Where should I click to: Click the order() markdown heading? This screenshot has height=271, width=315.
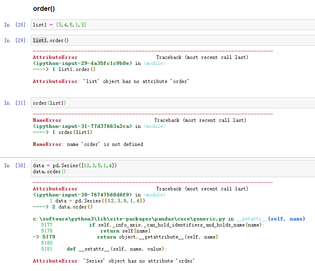[44, 9]
